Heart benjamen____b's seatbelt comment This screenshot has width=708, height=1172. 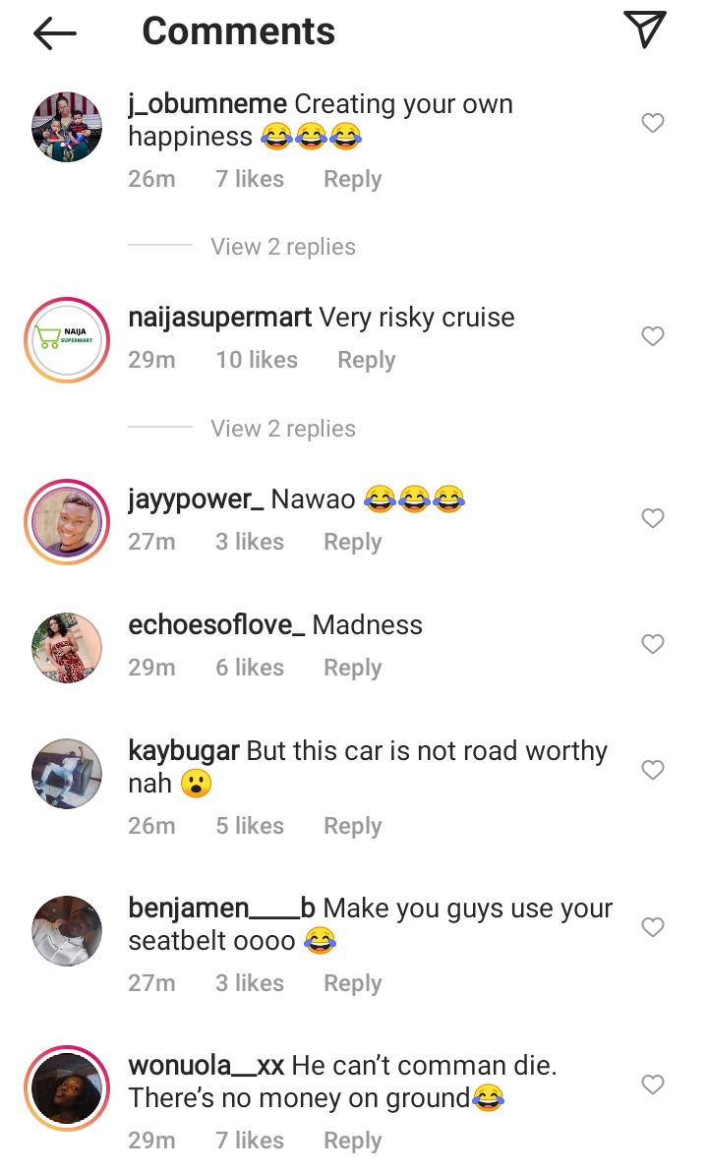point(653,927)
